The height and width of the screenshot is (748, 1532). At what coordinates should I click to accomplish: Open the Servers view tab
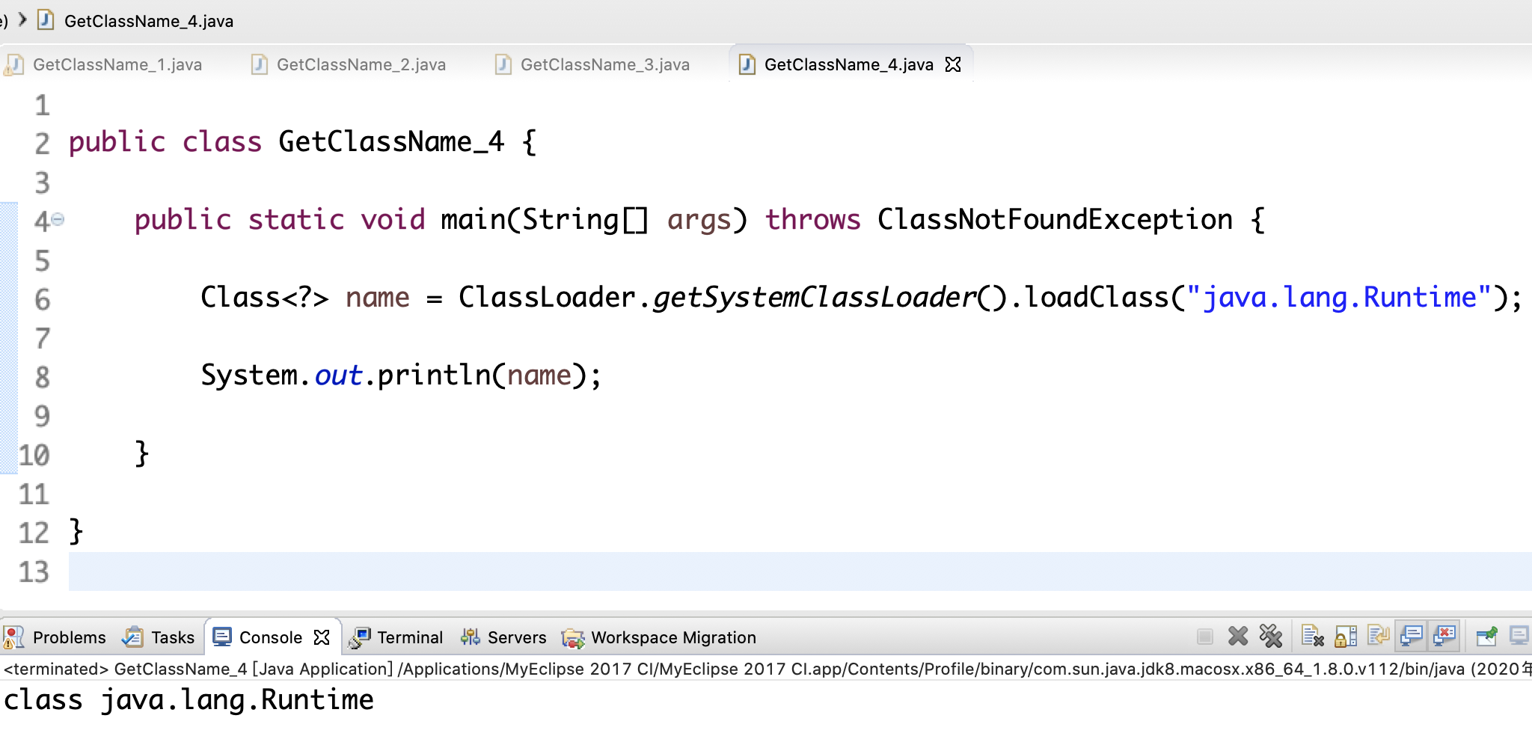[x=503, y=637]
